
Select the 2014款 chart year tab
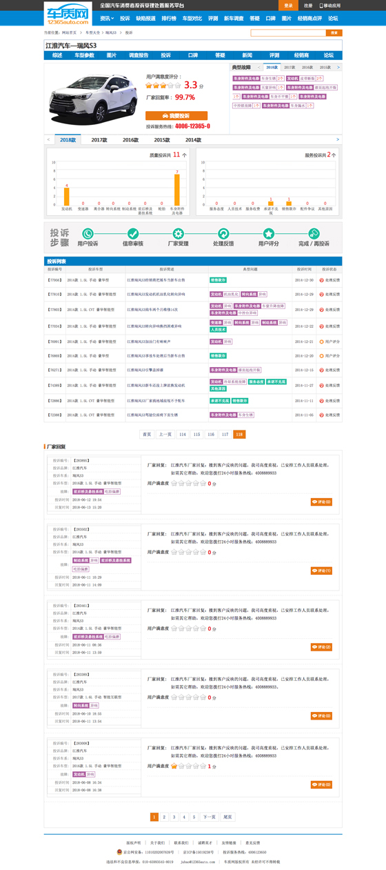pyautogui.click(x=193, y=140)
